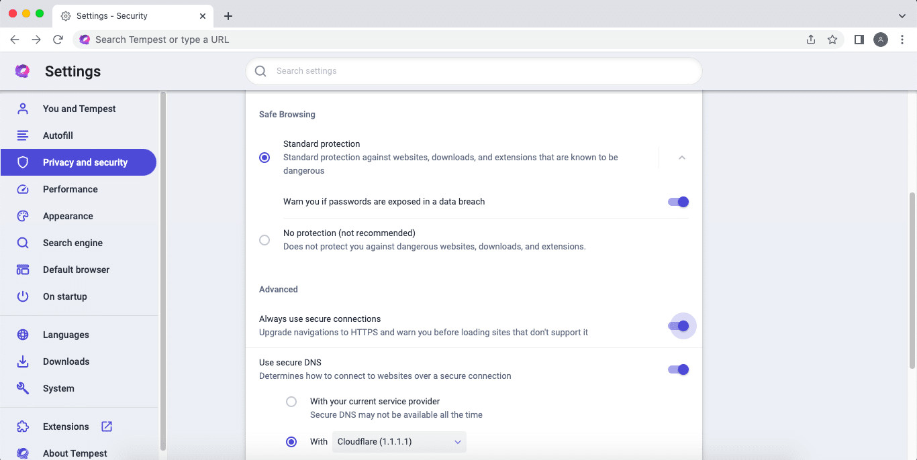Open the side panel icon
This screenshot has height=460, width=917.
(x=859, y=40)
